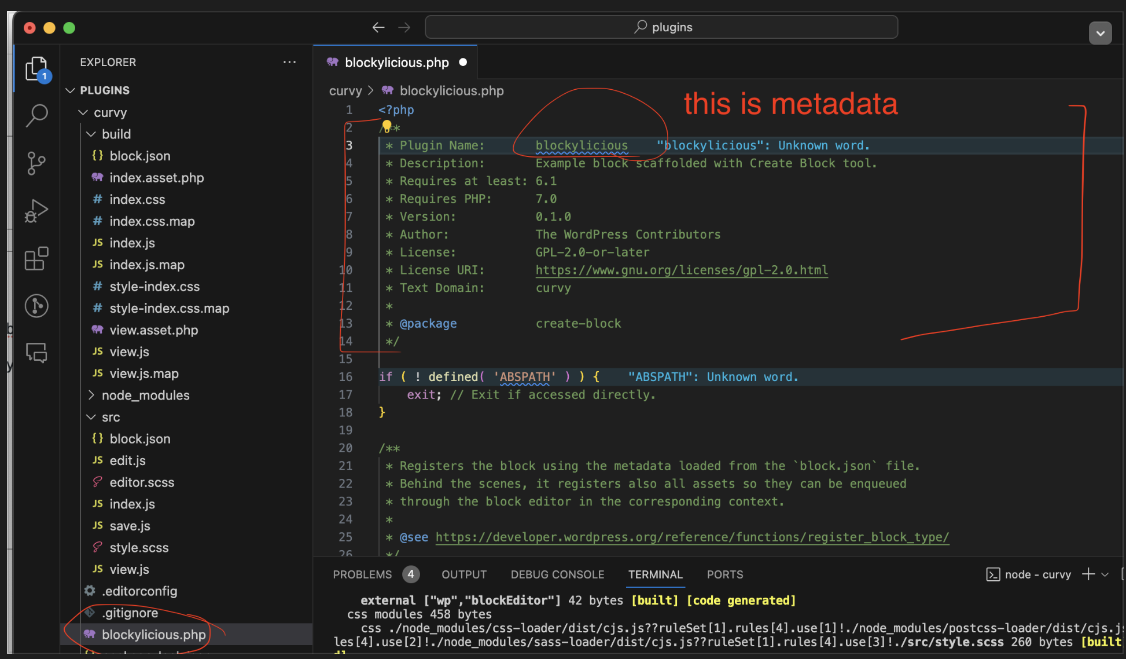The image size is (1126, 659).
Task: Open index.js.map file
Action: (147, 265)
